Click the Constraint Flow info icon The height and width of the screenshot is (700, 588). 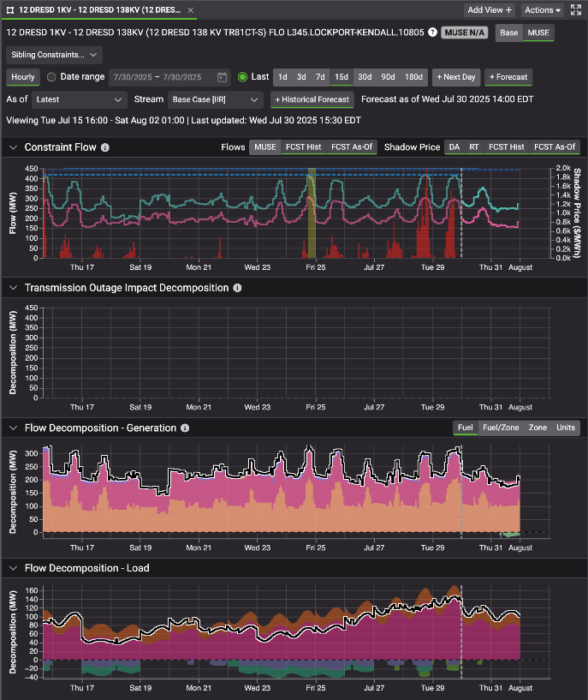click(x=105, y=147)
